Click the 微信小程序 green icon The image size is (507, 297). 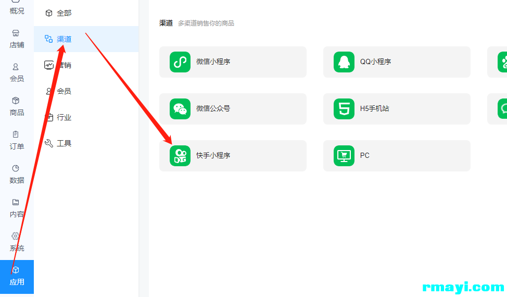click(180, 62)
